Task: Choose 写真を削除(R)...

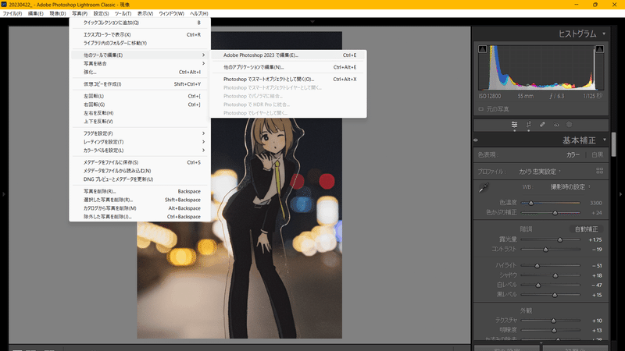Action: tap(140, 191)
